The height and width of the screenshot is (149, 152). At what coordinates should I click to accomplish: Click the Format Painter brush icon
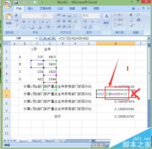tap(17, 25)
